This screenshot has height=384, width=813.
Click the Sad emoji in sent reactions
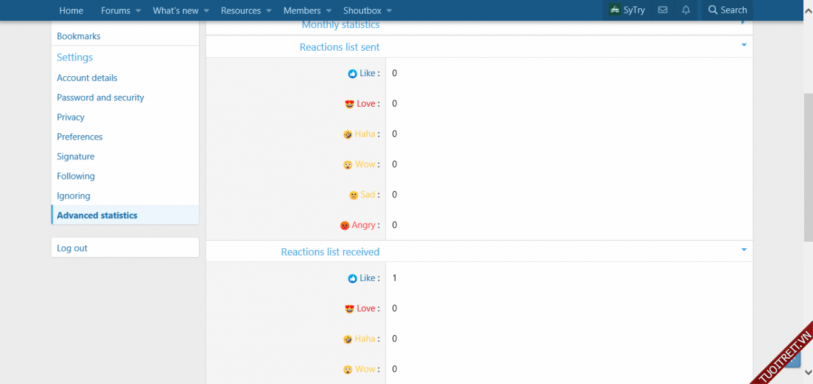pyautogui.click(x=354, y=195)
